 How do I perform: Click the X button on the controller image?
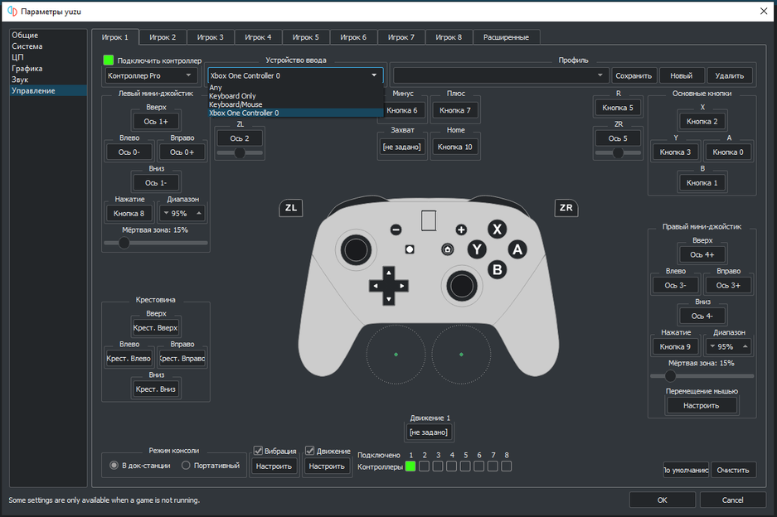pyautogui.click(x=497, y=230)
